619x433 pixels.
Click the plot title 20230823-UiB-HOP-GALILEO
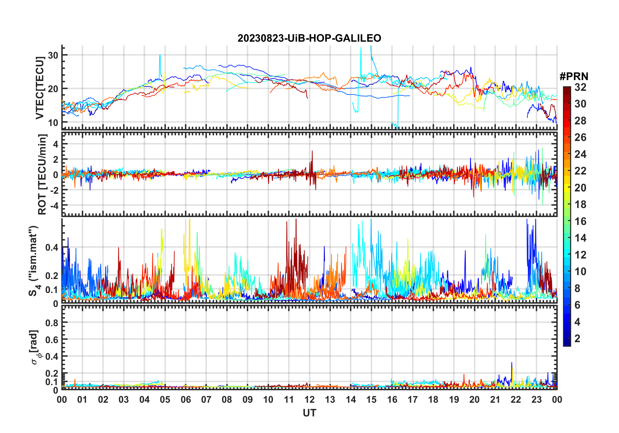click(x=309, y=38)
